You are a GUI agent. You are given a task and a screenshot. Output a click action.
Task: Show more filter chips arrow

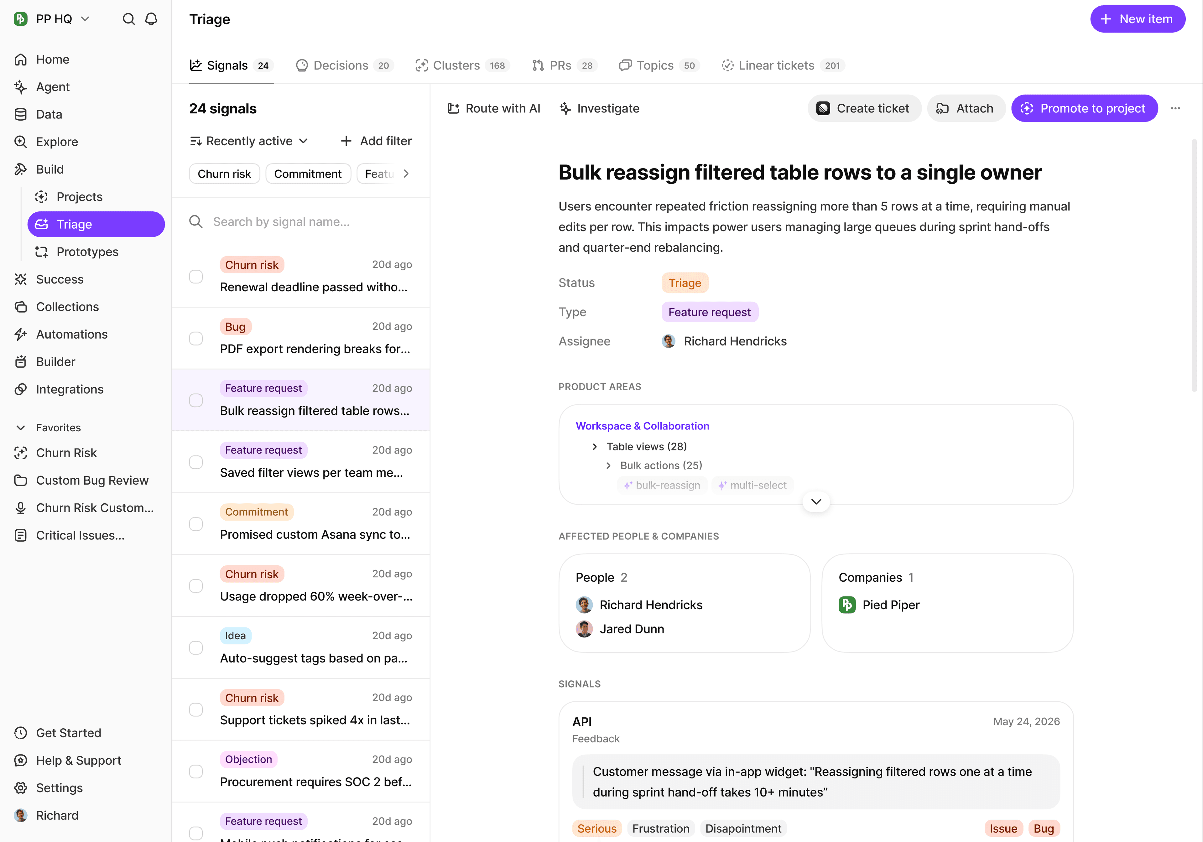click(406, 174)
